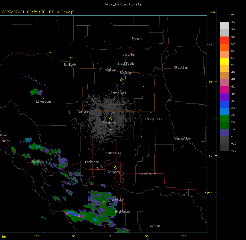Click the 0.6(deg) elevation angle text
The height and width of the screenshot is (240, 246).
click(66, 12)
